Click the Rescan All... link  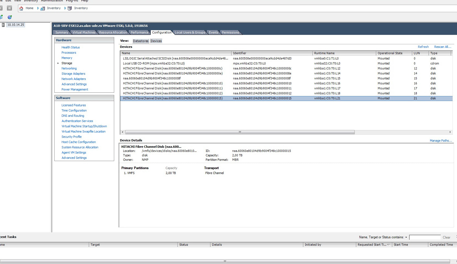443,47
